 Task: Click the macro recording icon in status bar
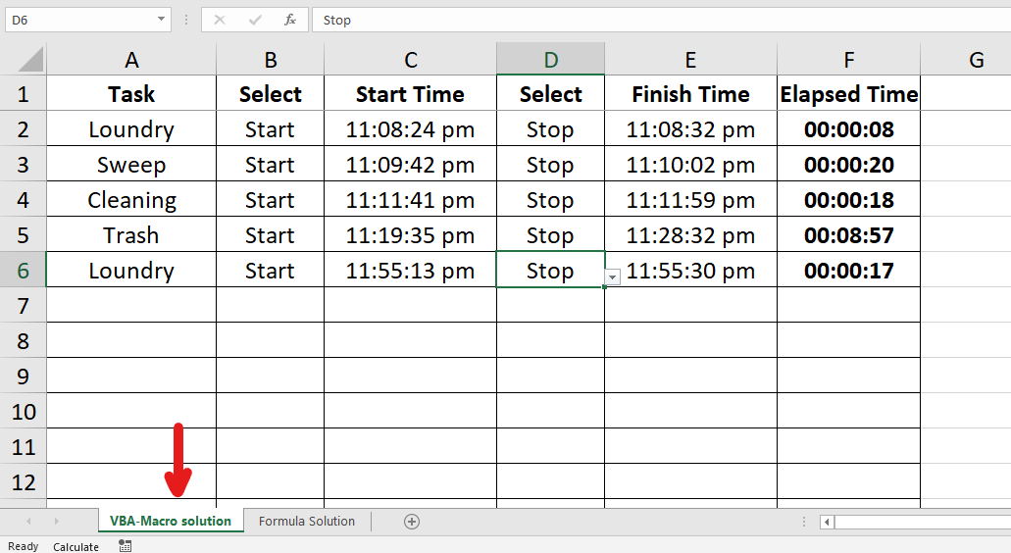[x=125, y=546]
